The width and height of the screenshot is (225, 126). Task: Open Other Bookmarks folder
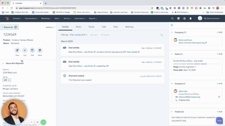[215, 12]
